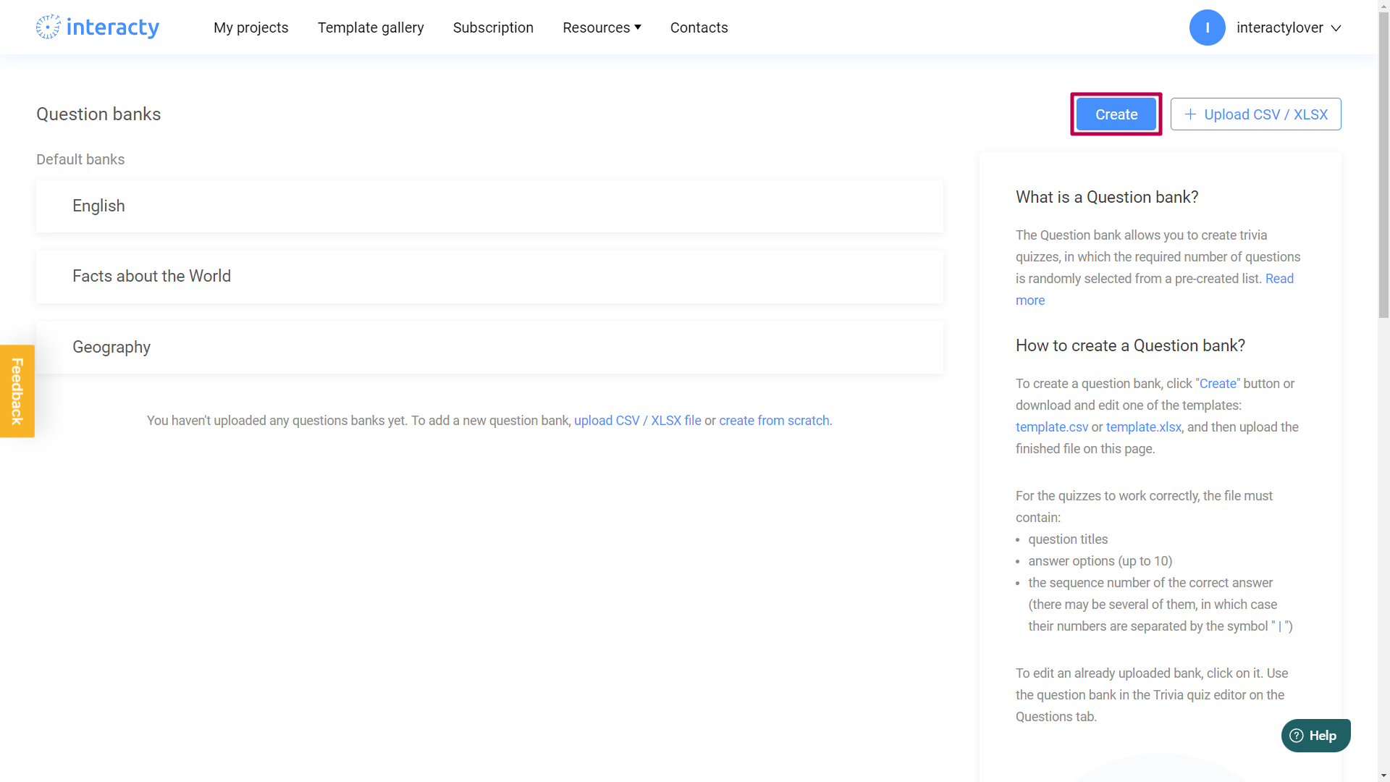
Task: Follow the upload CSV / XLSX file link
Action: (x=637, y=421)
